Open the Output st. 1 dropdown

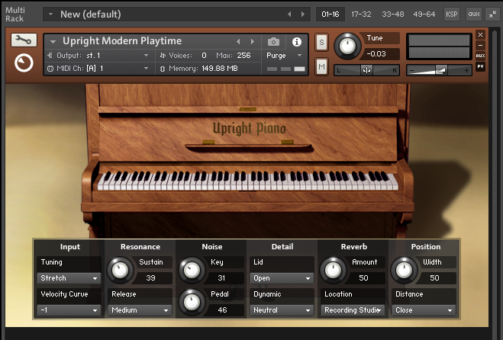tap(100, 56)
